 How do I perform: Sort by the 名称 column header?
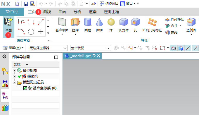click(36, 65)
